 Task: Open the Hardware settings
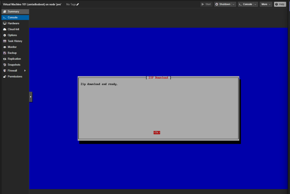(x=15, y=23)
